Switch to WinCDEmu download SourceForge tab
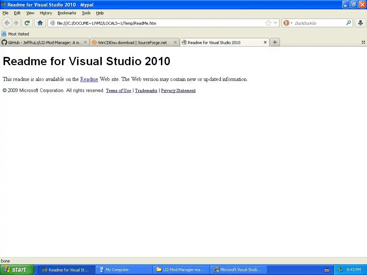 pyautogui.click(x=135, y=42)
